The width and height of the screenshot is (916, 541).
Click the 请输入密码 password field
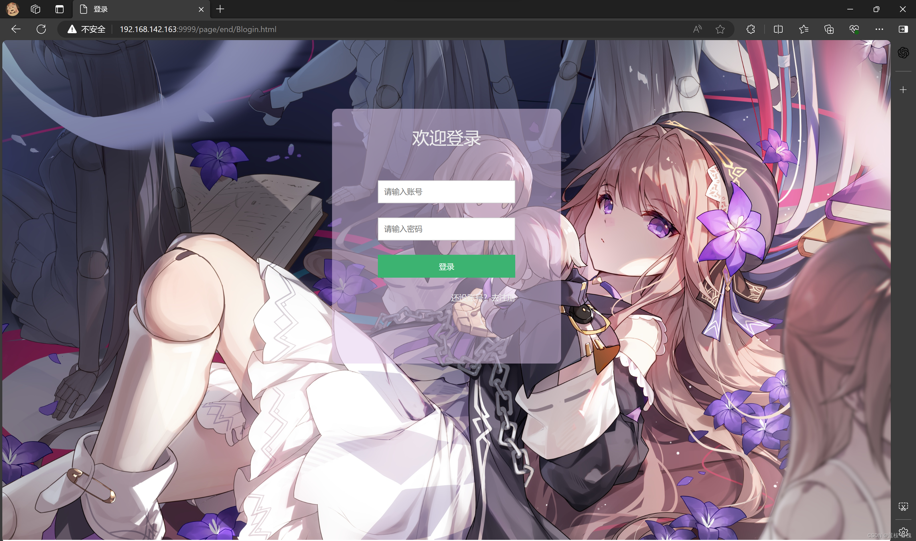[x=446, y=229]
